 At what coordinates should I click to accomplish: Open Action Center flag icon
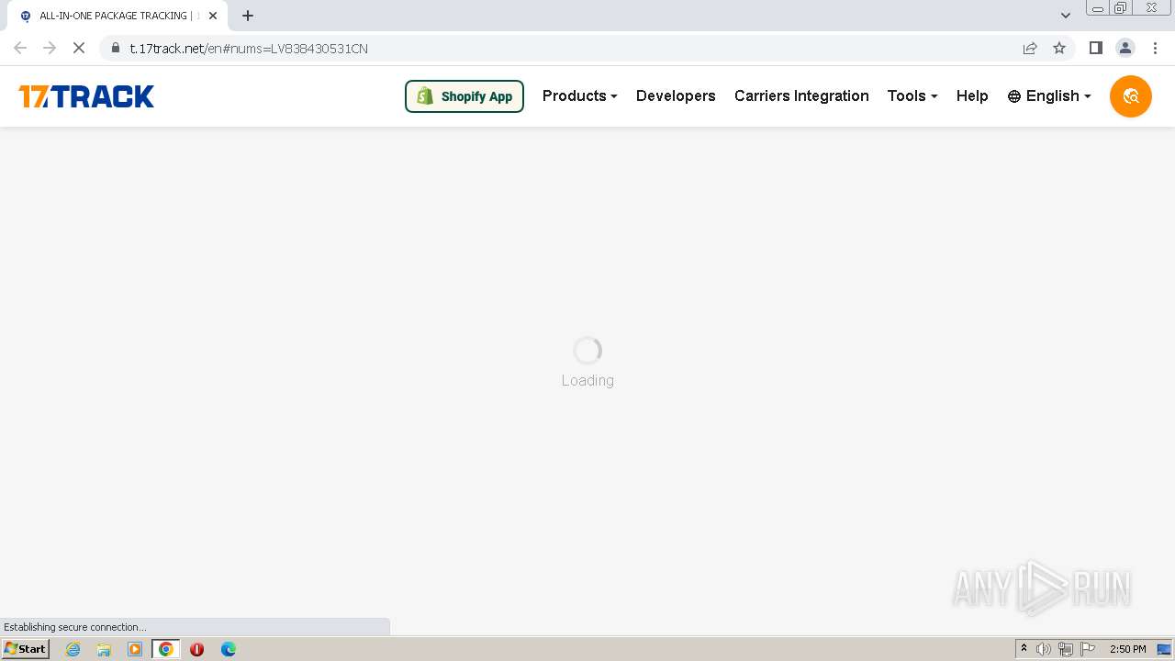[1088, 649]
